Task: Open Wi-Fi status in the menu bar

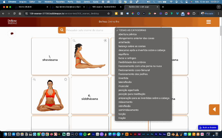Action: tap(171, 2)
